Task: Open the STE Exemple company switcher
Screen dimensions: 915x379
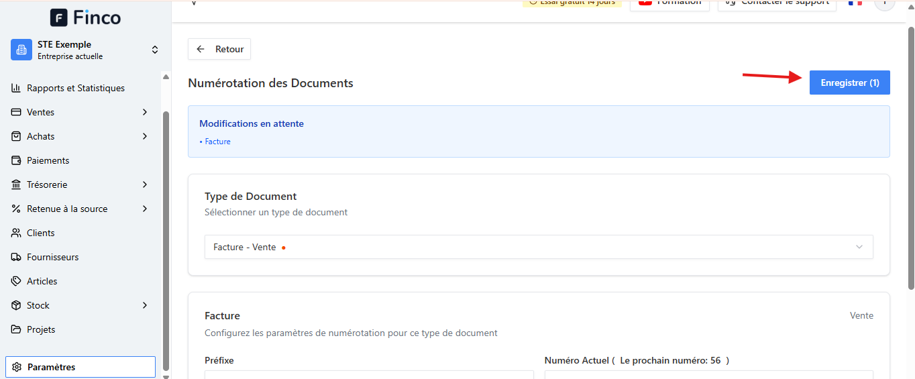Action: tap(85, 50)
